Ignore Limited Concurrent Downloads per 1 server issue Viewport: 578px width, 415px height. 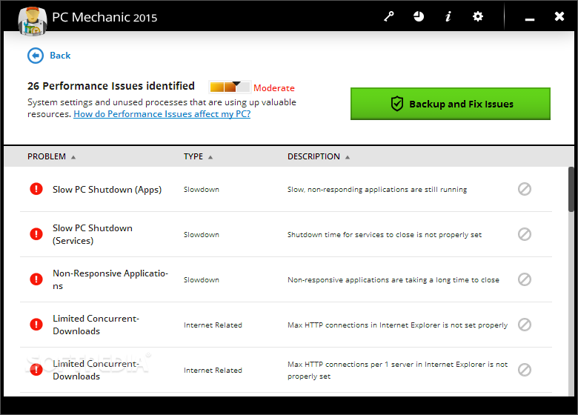(524, 370)
